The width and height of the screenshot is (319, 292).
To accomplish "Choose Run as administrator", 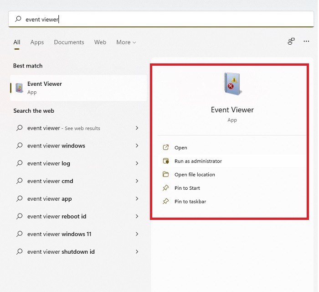I will click(x=232, y=161).
